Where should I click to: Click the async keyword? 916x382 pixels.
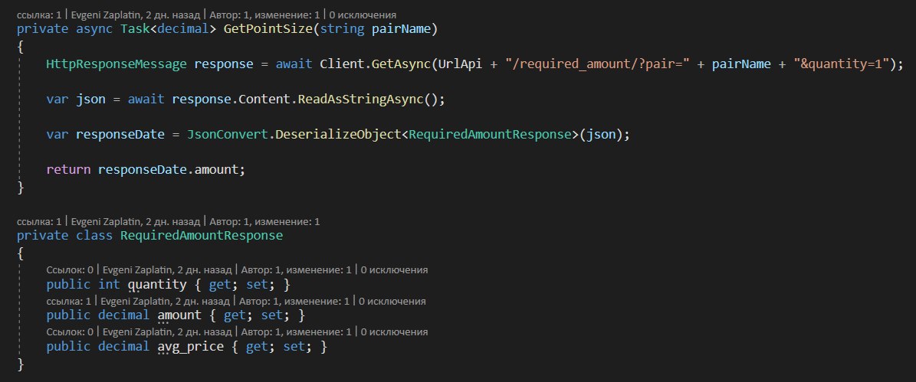94,29
